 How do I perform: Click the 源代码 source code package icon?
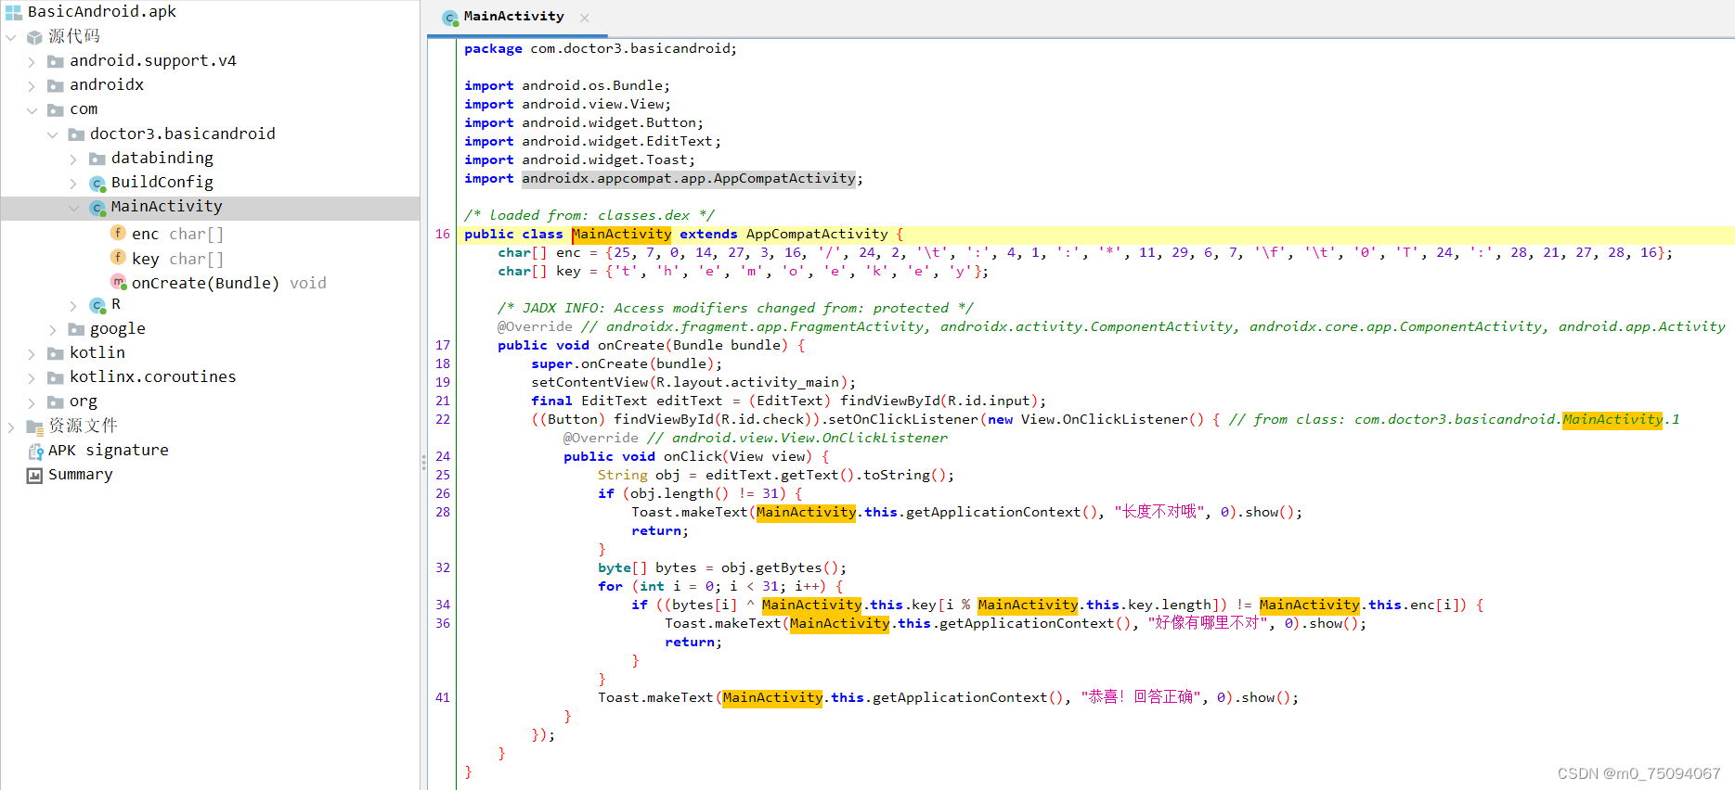(x=34, y=37)
